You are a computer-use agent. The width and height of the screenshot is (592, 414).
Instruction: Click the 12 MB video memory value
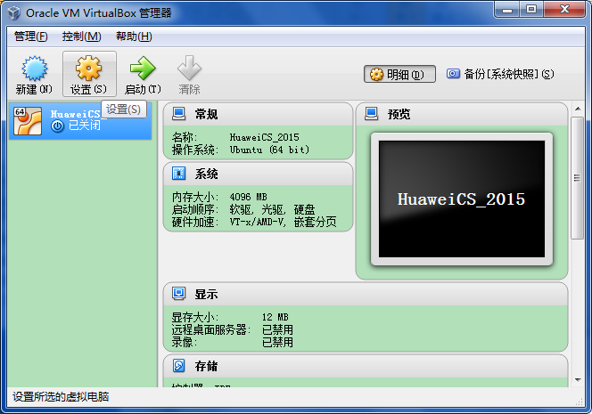pos(275,317)
